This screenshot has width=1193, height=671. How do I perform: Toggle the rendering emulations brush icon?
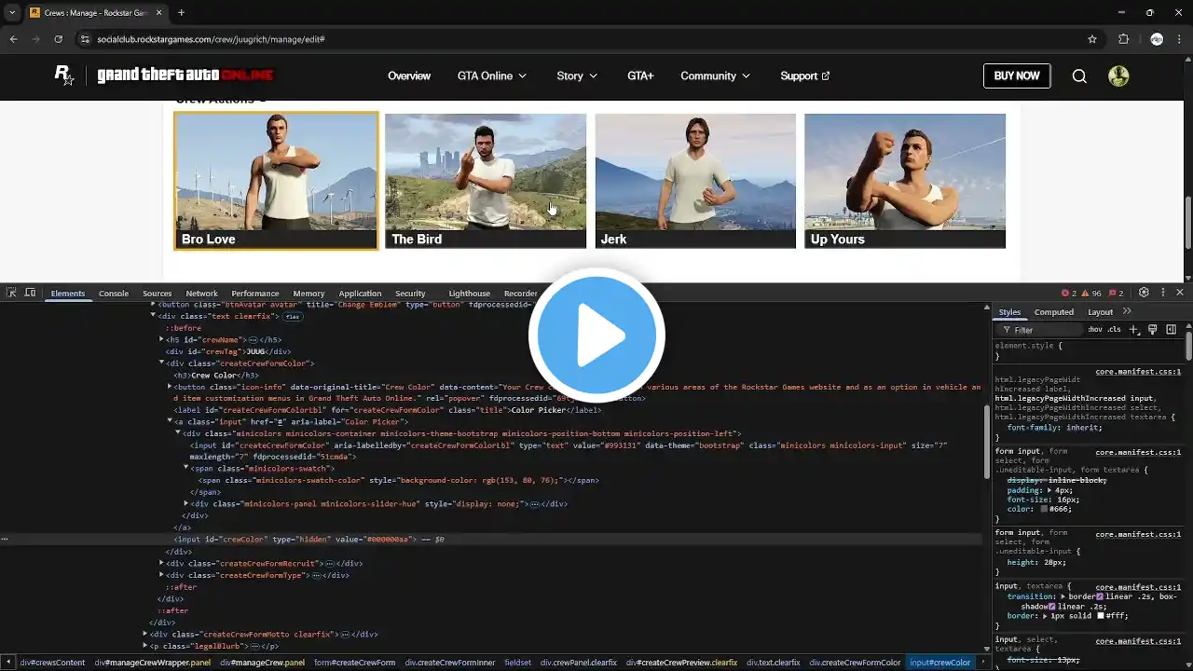(1153, 330)
